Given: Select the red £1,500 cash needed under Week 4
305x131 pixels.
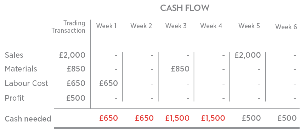Looking at the screenshot, I should pos(213,118).
